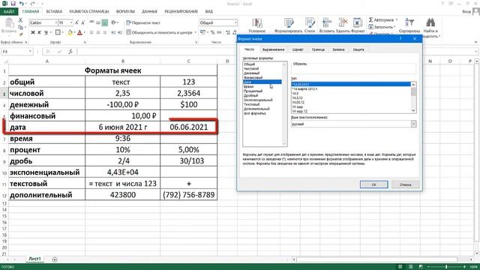480x270 pixels.
Task: Switch to the ФОРМУЛЫ ribbon tab
Action: click(x=125, y=12)
